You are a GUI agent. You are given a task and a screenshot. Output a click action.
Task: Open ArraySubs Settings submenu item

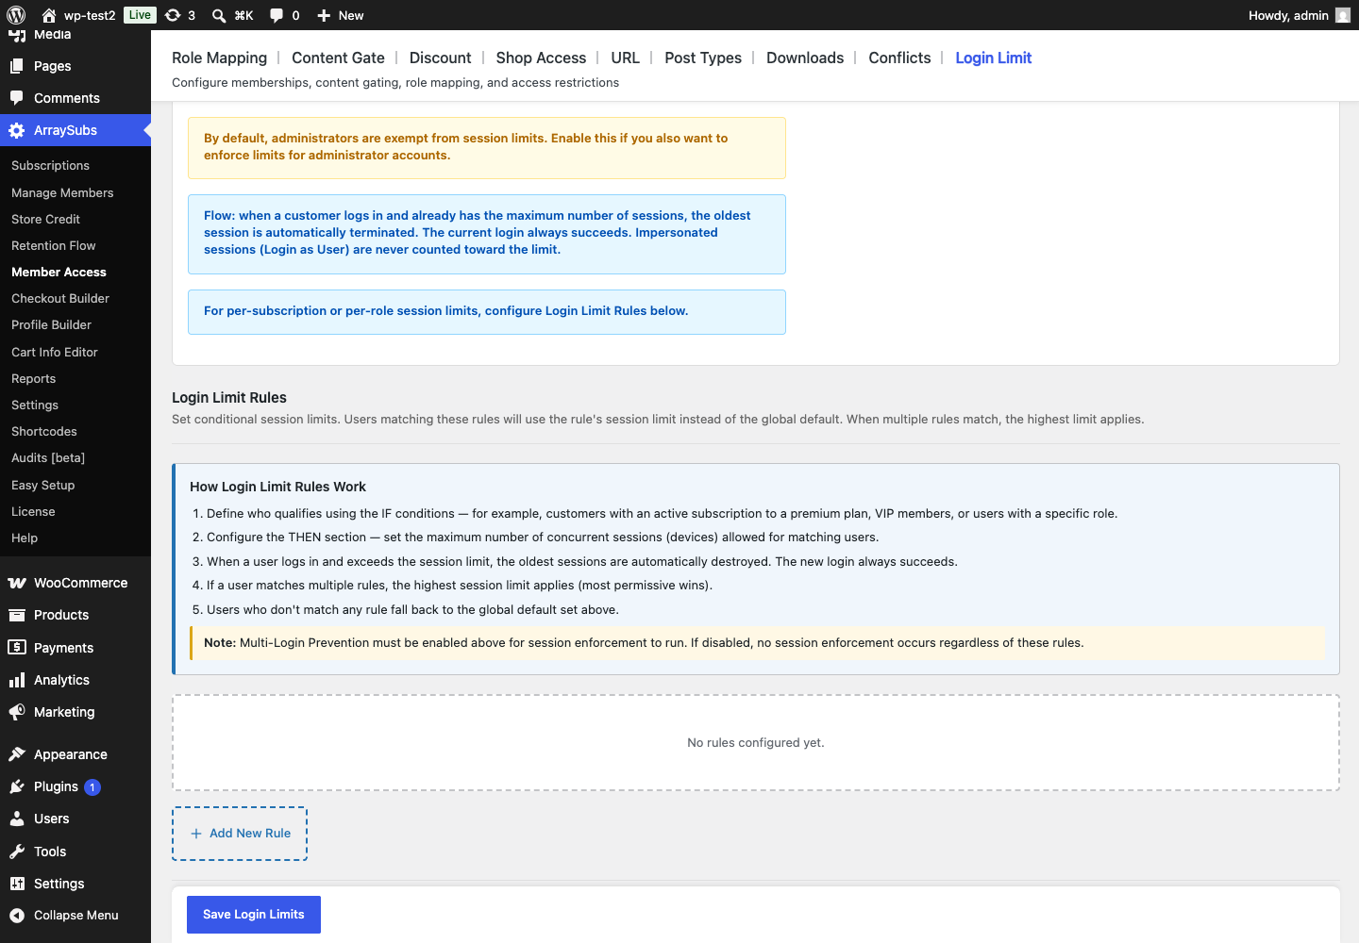35,405
